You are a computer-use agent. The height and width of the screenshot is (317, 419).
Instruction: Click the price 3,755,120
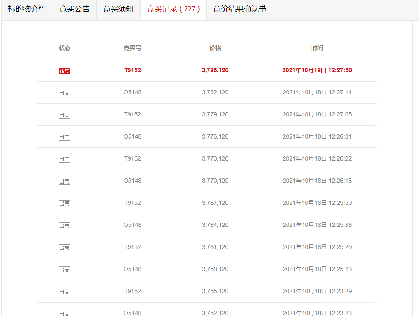click(215, 292)
